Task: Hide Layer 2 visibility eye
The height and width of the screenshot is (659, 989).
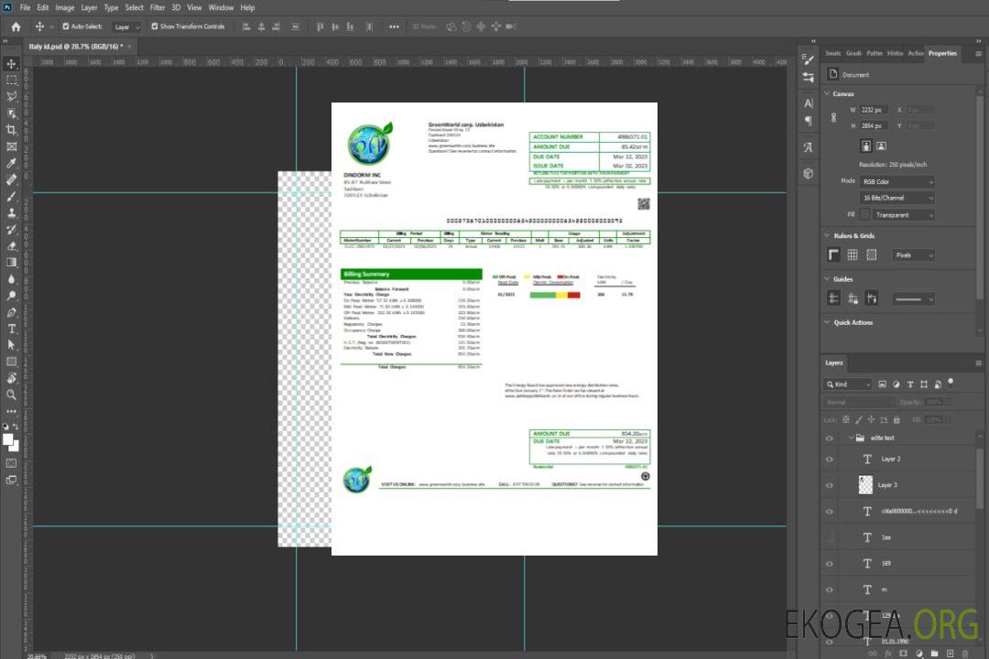Action: coord(830,459)
